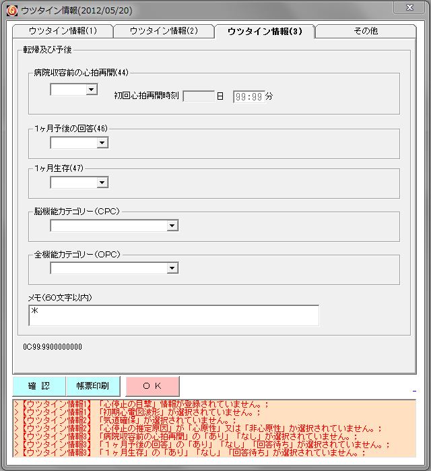Close the ウツタイン情報 window
The height and width of the screenshot is (471, 431).
click(409, 9)
